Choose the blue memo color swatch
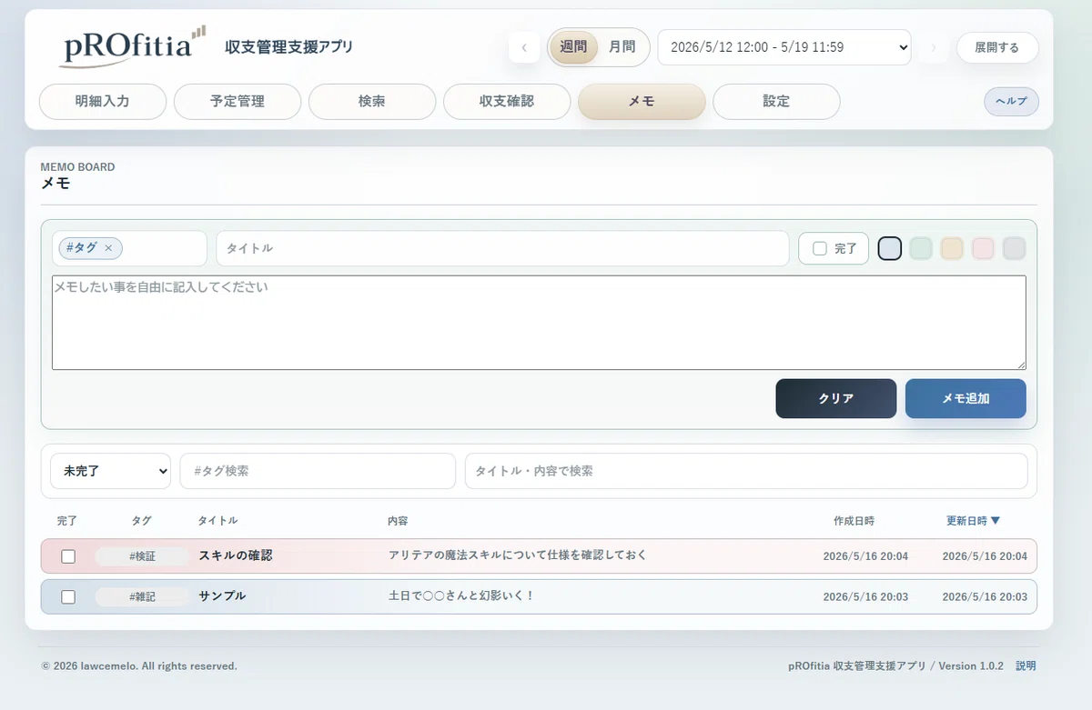Screen dimensions: 1092x710 [890, 248]
